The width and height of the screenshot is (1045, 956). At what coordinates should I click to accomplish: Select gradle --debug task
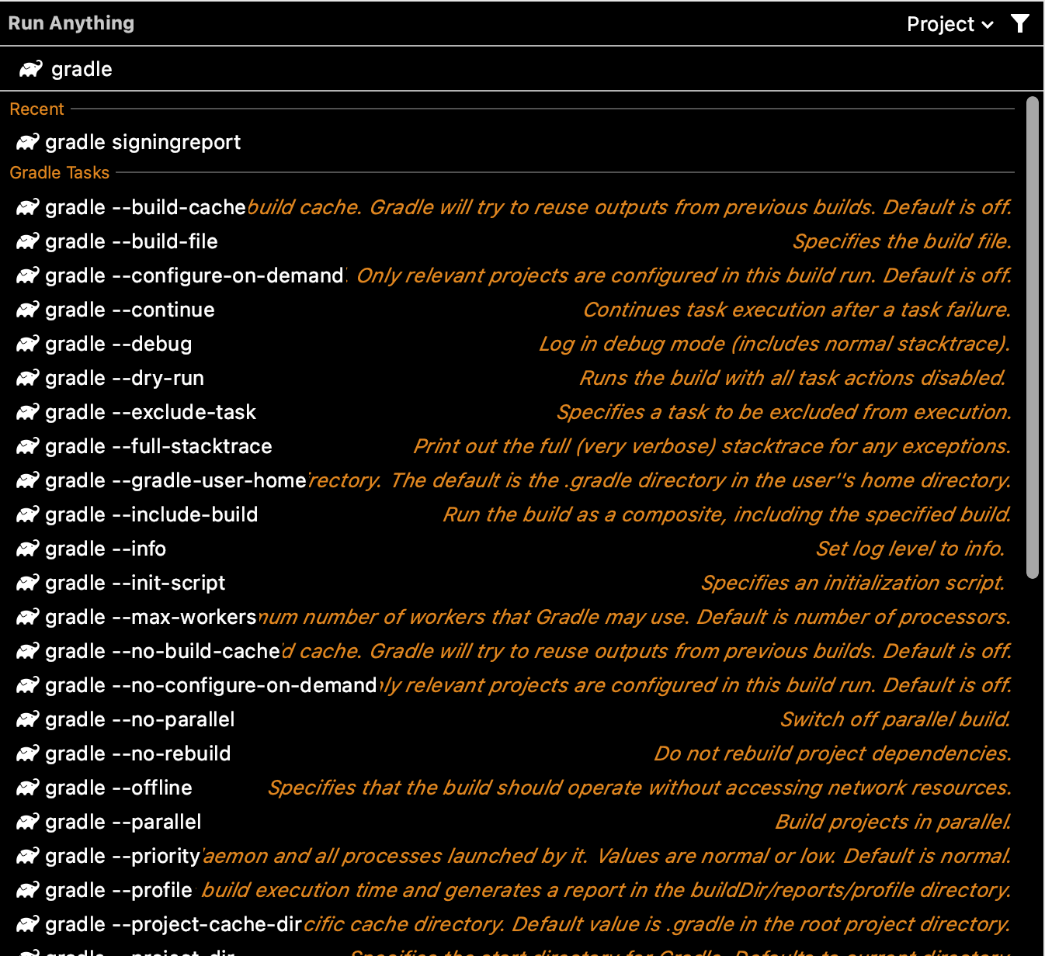click(x=512, y=344)
